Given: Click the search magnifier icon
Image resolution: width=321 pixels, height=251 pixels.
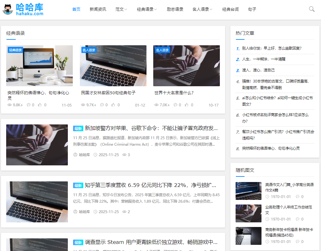Looking at the screenshot, I should (x=312, y=9).
